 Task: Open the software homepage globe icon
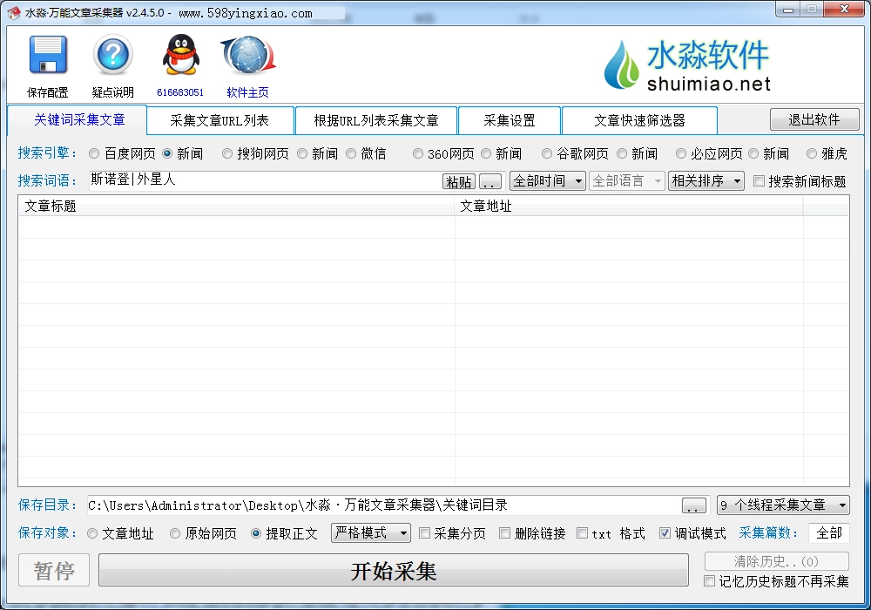coord(248,56)
